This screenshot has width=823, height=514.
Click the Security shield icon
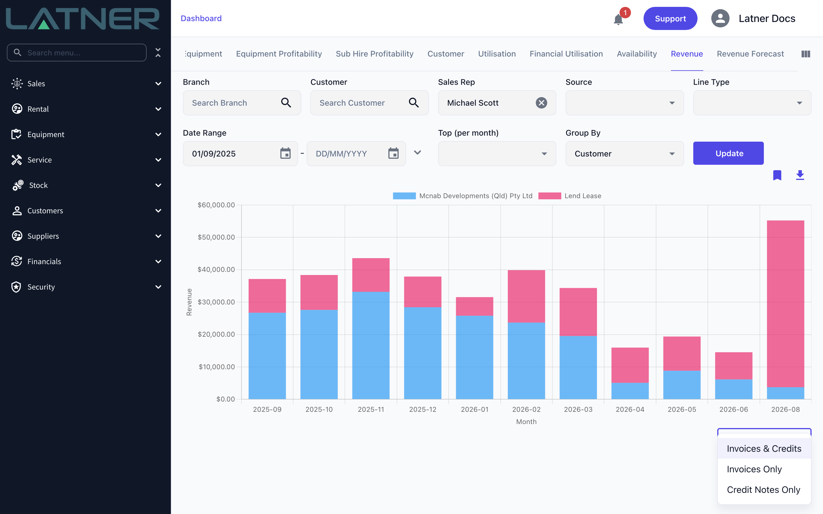tap(17, 287)
